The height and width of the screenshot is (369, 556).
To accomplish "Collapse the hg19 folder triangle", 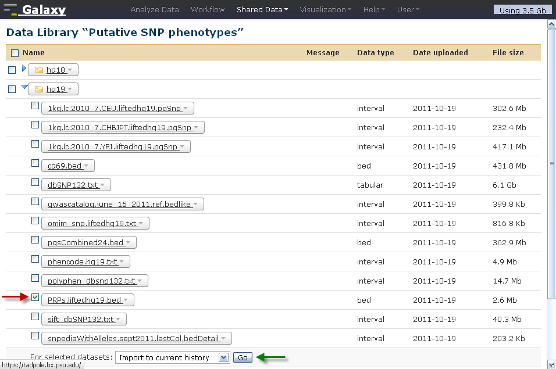I will (24, 87).
